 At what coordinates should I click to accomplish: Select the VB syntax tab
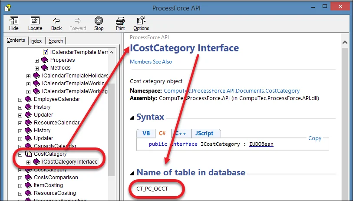pos(146,134)
